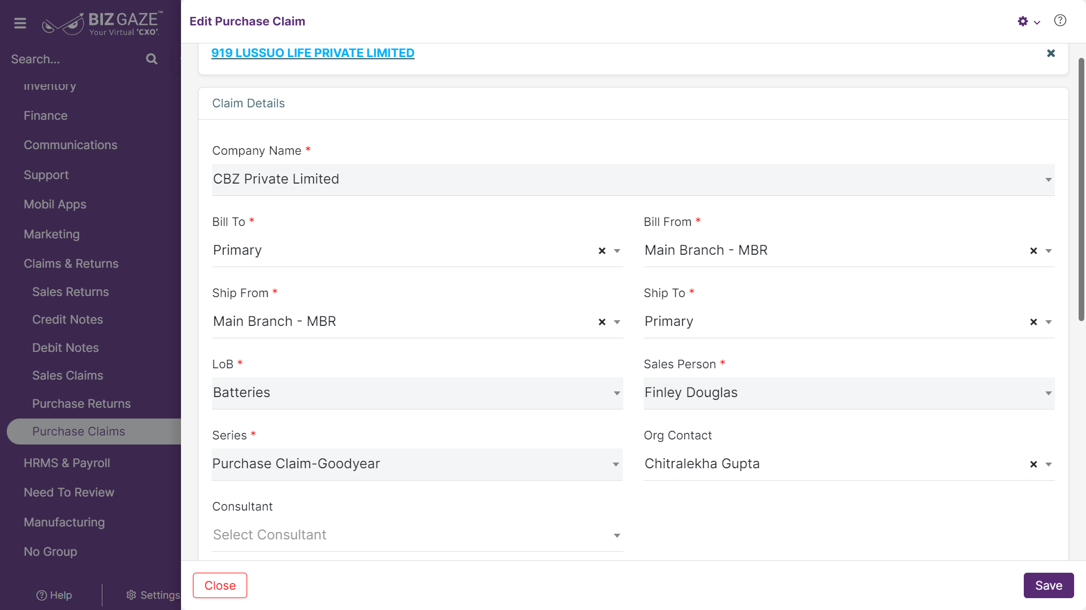The width and height of the screenshot is (1086, 610).
Task: Click the Claim Details section header
Action: (248, 103)
